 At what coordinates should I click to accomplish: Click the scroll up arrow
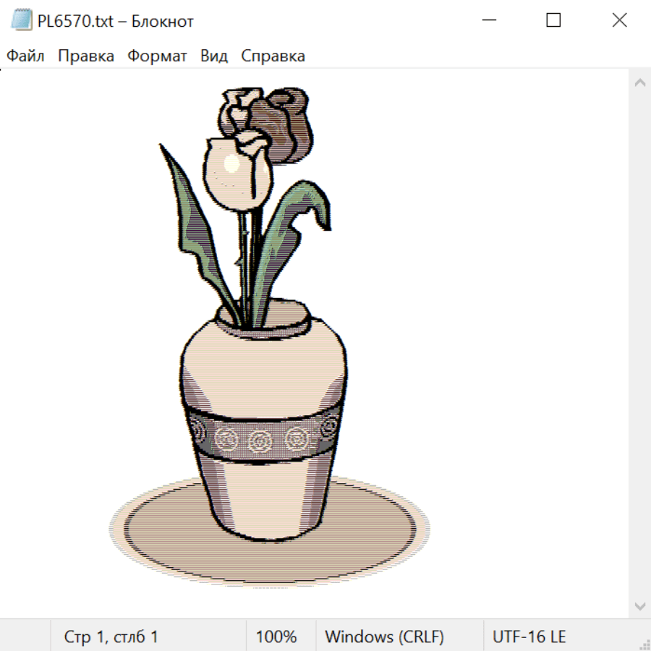(x=639, y=83)
